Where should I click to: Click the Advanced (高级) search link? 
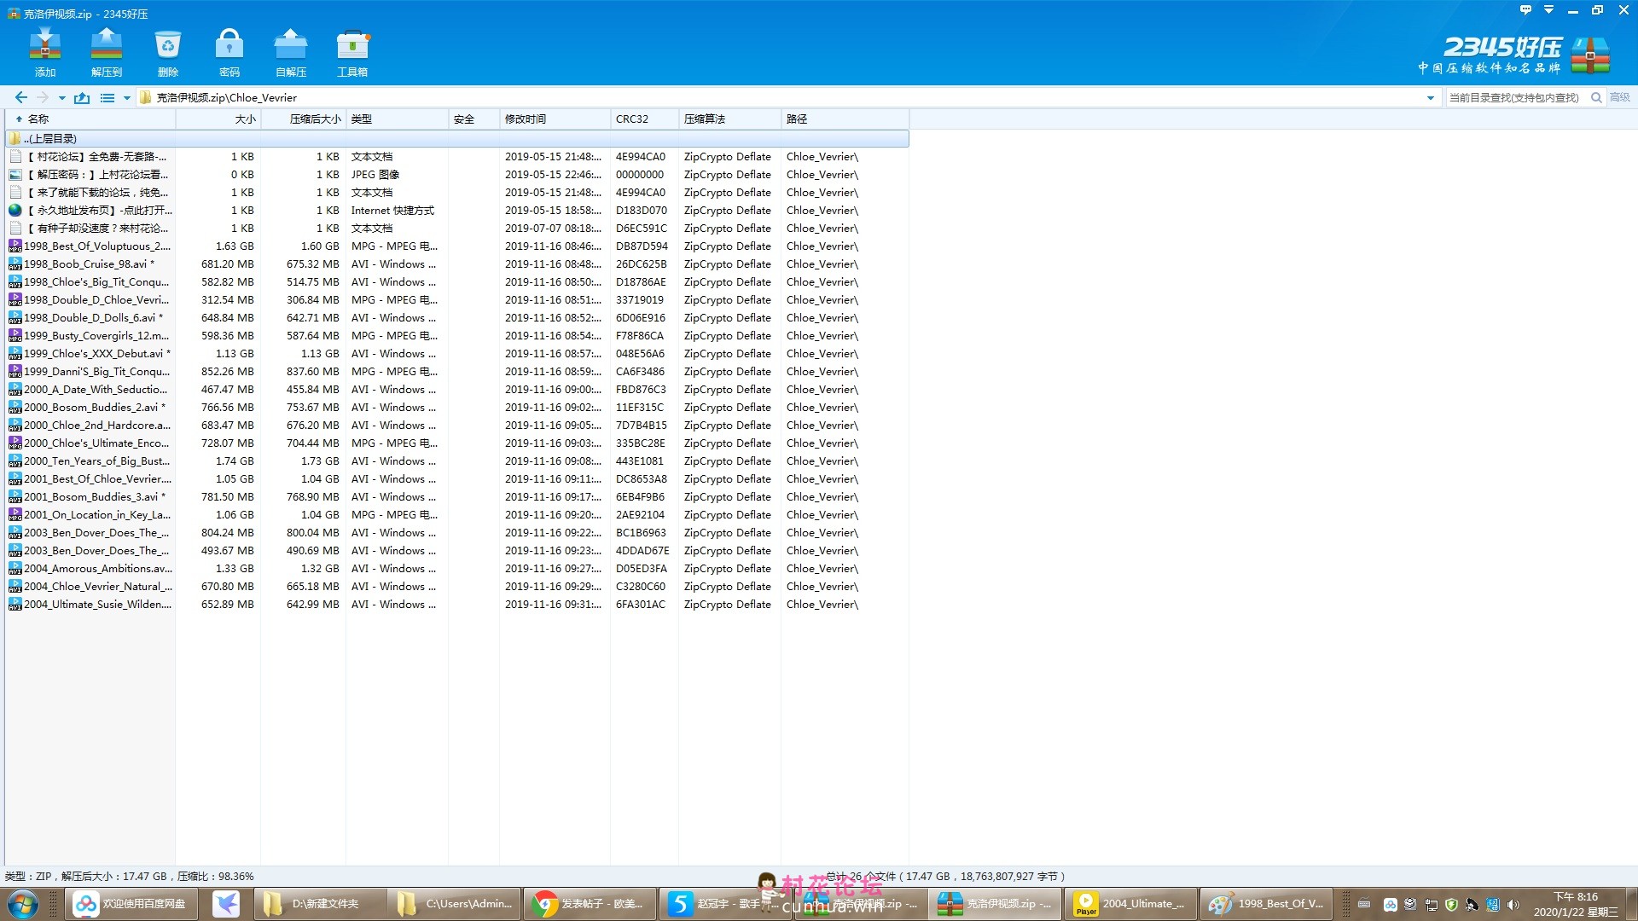point(1619,97)
